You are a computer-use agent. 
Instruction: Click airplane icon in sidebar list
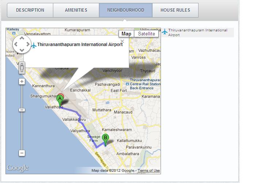coord(165,31)
